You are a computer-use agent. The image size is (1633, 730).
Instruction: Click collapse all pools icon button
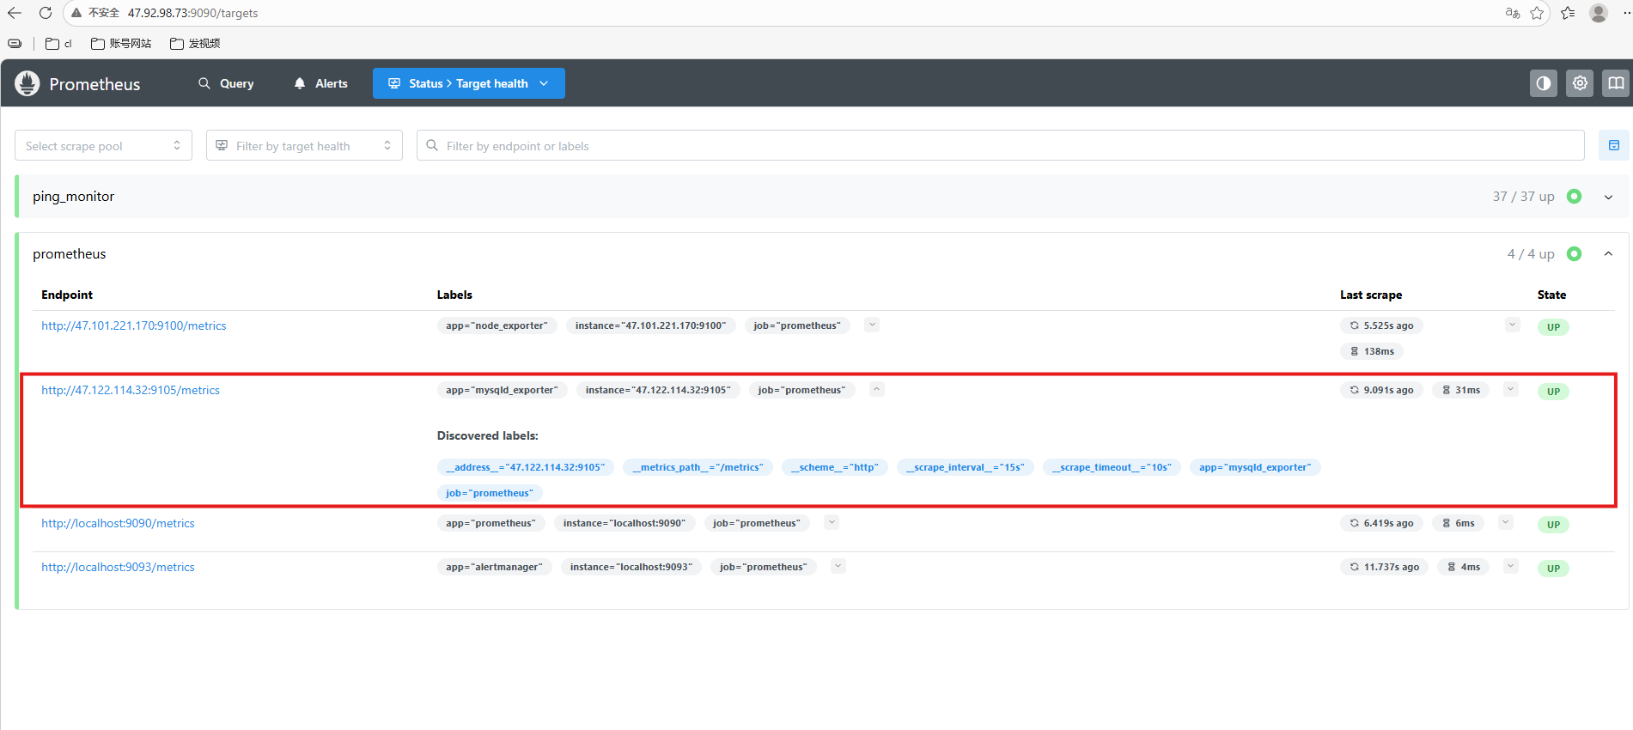point(1613,146)
